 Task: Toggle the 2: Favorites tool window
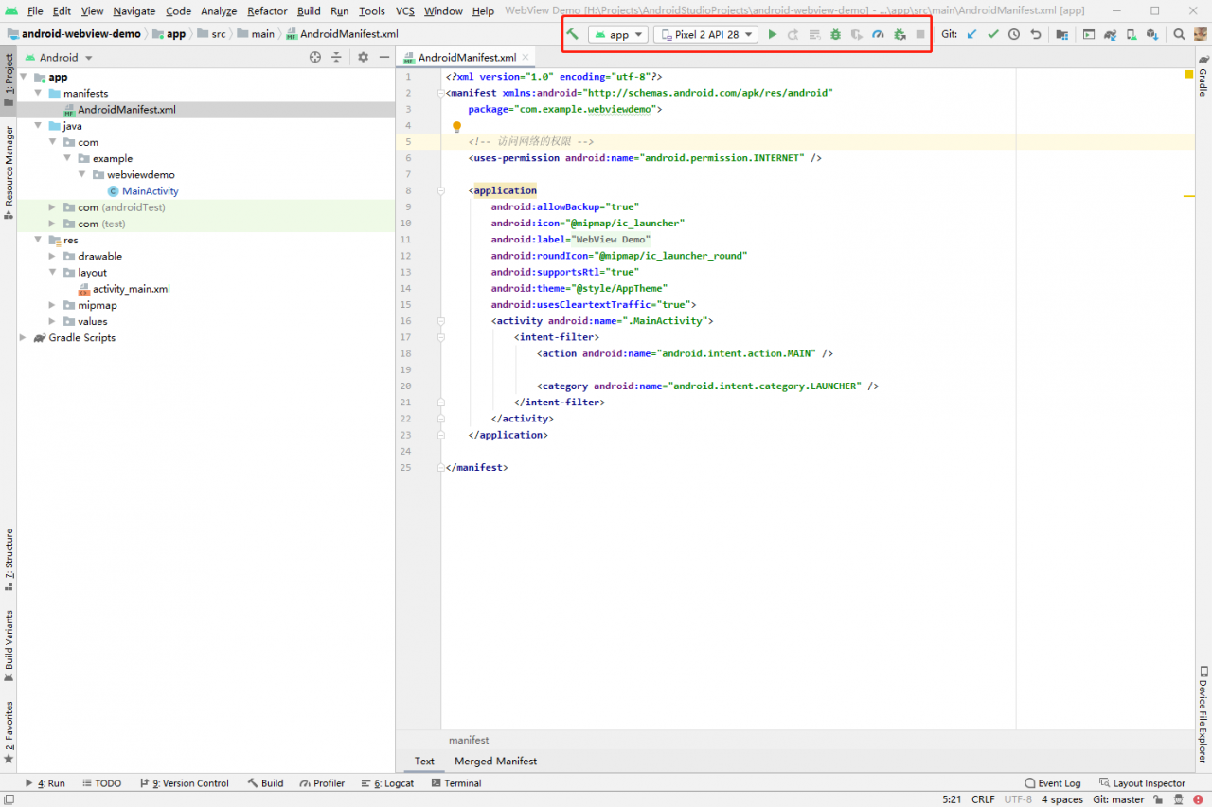9,732
